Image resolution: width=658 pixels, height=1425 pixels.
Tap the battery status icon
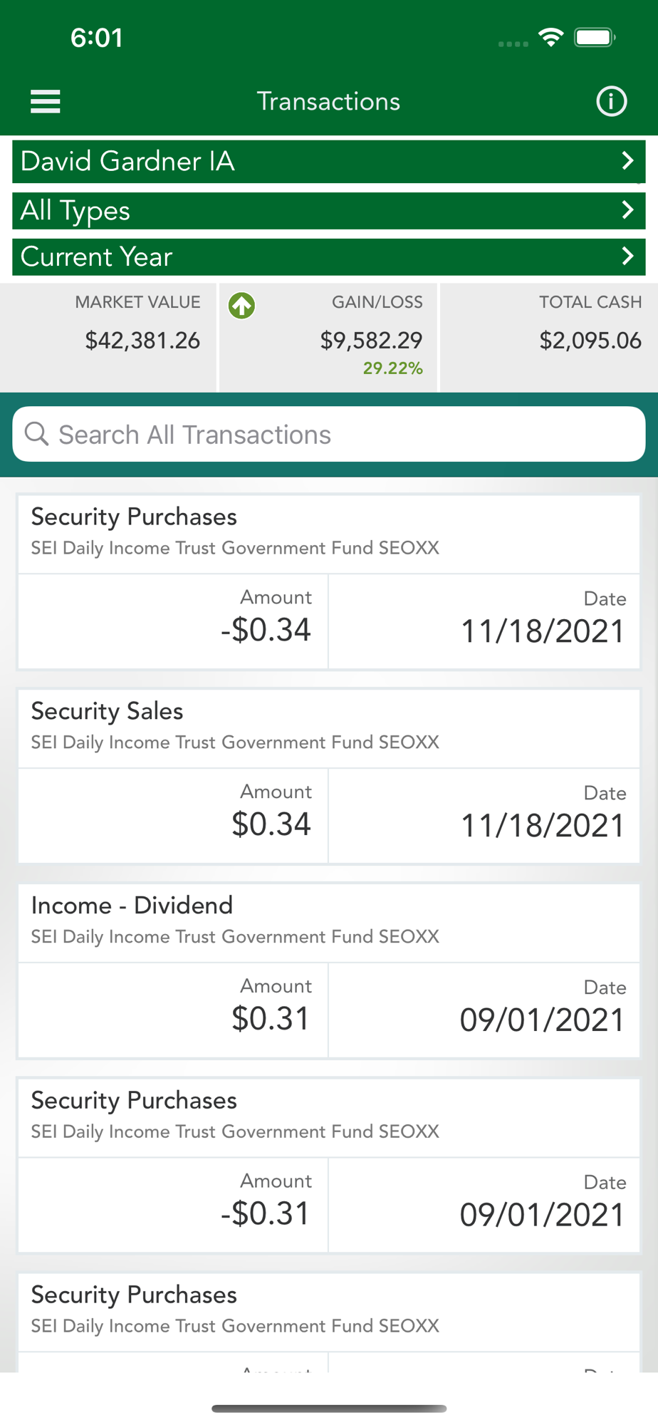pyautogui.click(x=595, y=37)
